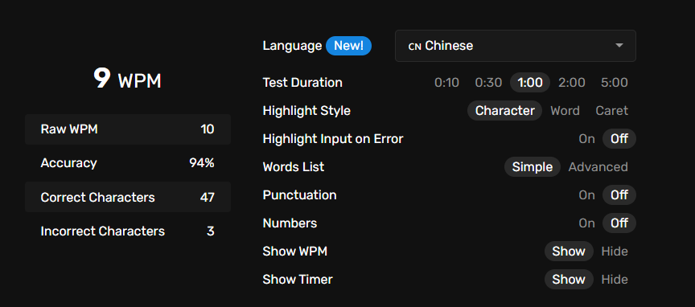Screen dimensions: 695x307
Task: Select the 0:10 test duration
Action: pyautogui.click(x=446, y=83)
